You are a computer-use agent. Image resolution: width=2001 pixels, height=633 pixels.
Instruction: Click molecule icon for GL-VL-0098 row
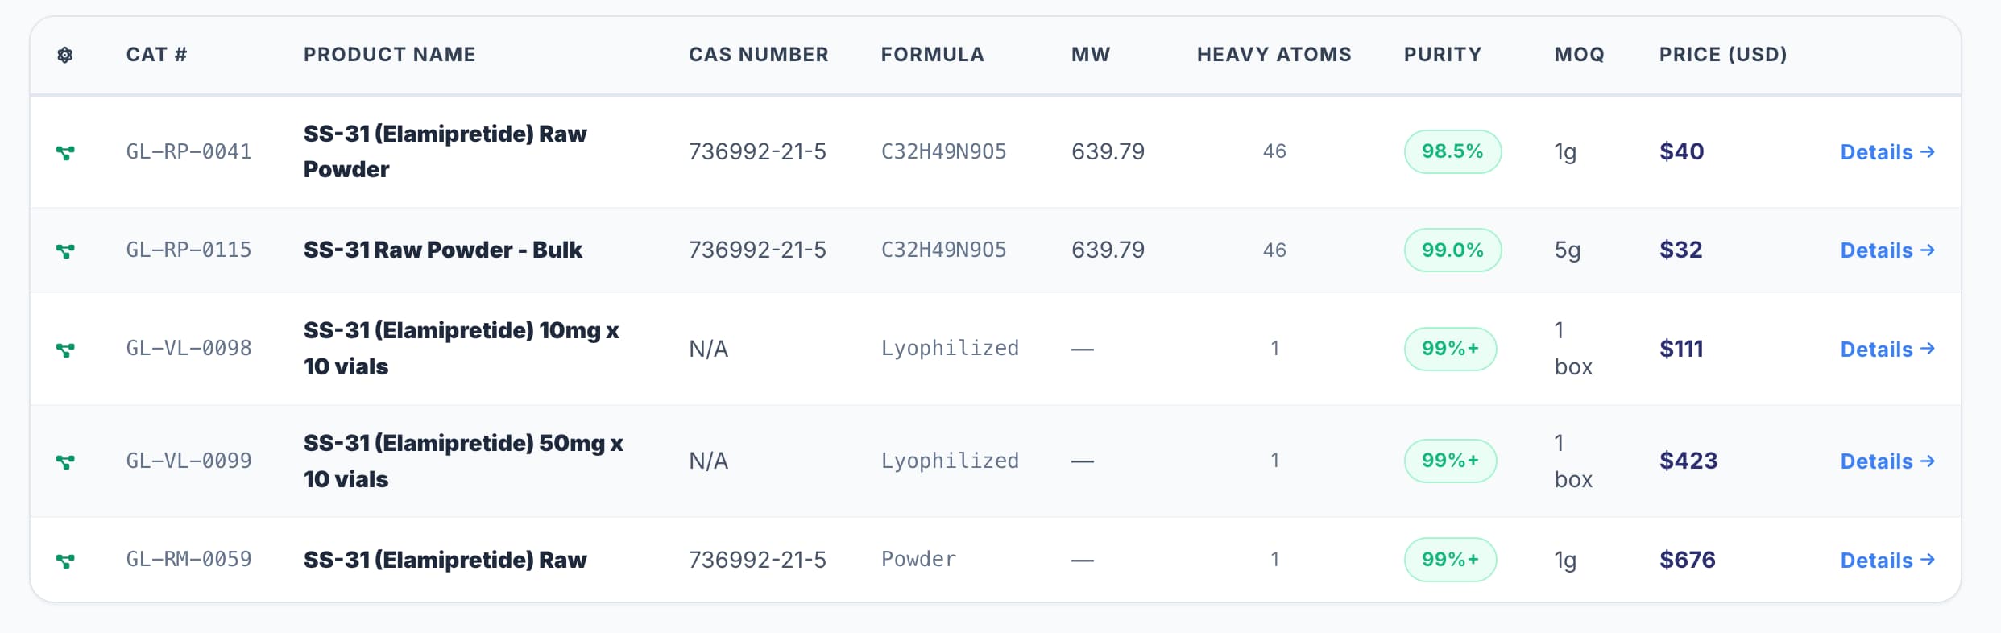point(65,350)
